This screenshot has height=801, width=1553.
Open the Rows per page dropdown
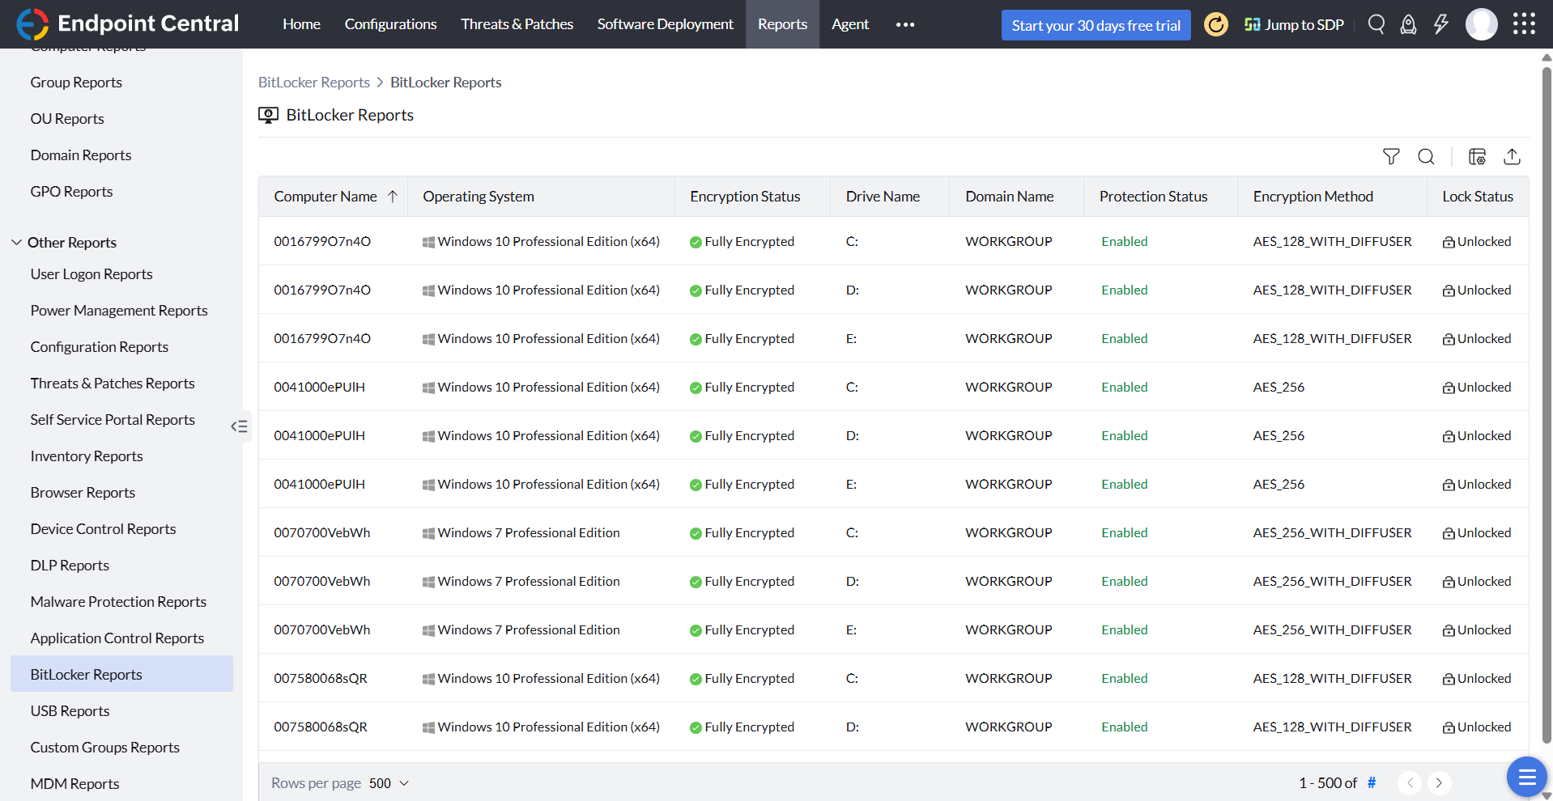coord(388,782)
